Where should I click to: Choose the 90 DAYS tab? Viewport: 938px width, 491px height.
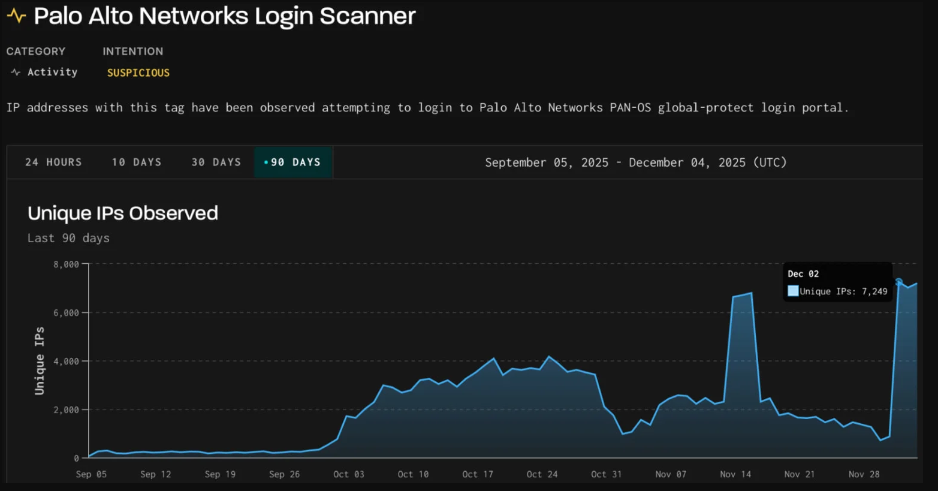tap(293, 162)
